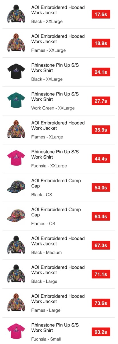118x344 pixels.
Task: Select the Flames Large jacket title
Action: pyautogui.click(x=58, y=299)
